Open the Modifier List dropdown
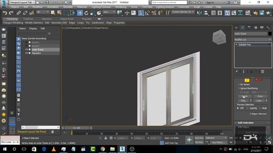The image size is (273, 153). 253,40
